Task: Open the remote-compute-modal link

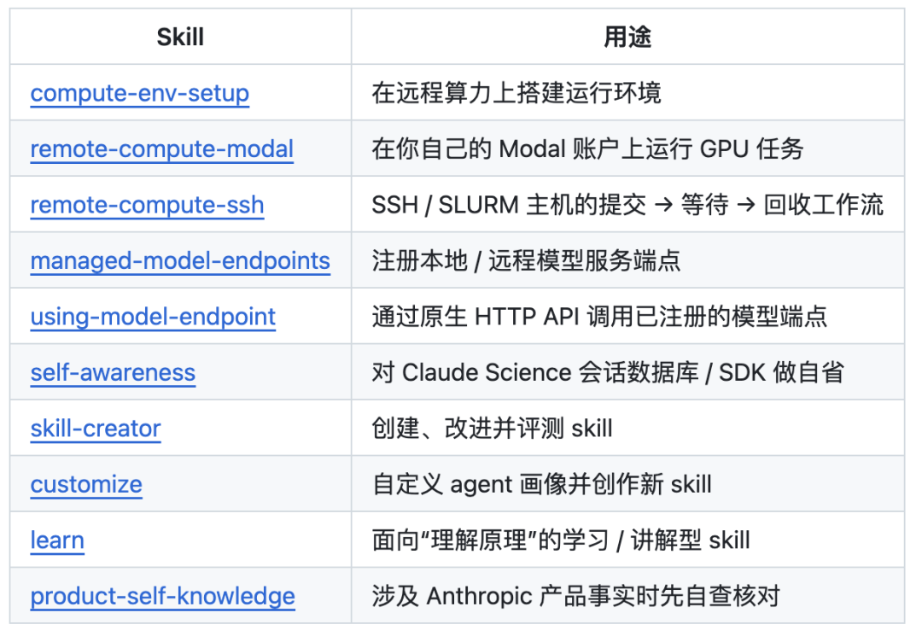Action: [161, 149]
